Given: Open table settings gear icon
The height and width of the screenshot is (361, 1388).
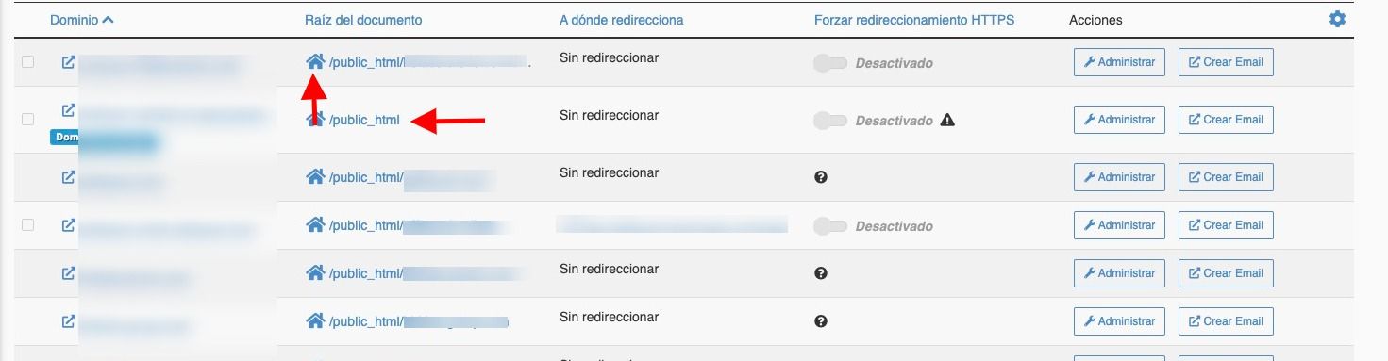Looking at the screenshot, I should tap(1337, 19).
